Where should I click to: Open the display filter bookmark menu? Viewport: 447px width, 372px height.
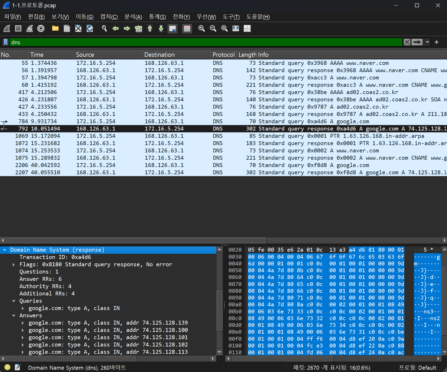pyautogui.click(x=5, y=42)
